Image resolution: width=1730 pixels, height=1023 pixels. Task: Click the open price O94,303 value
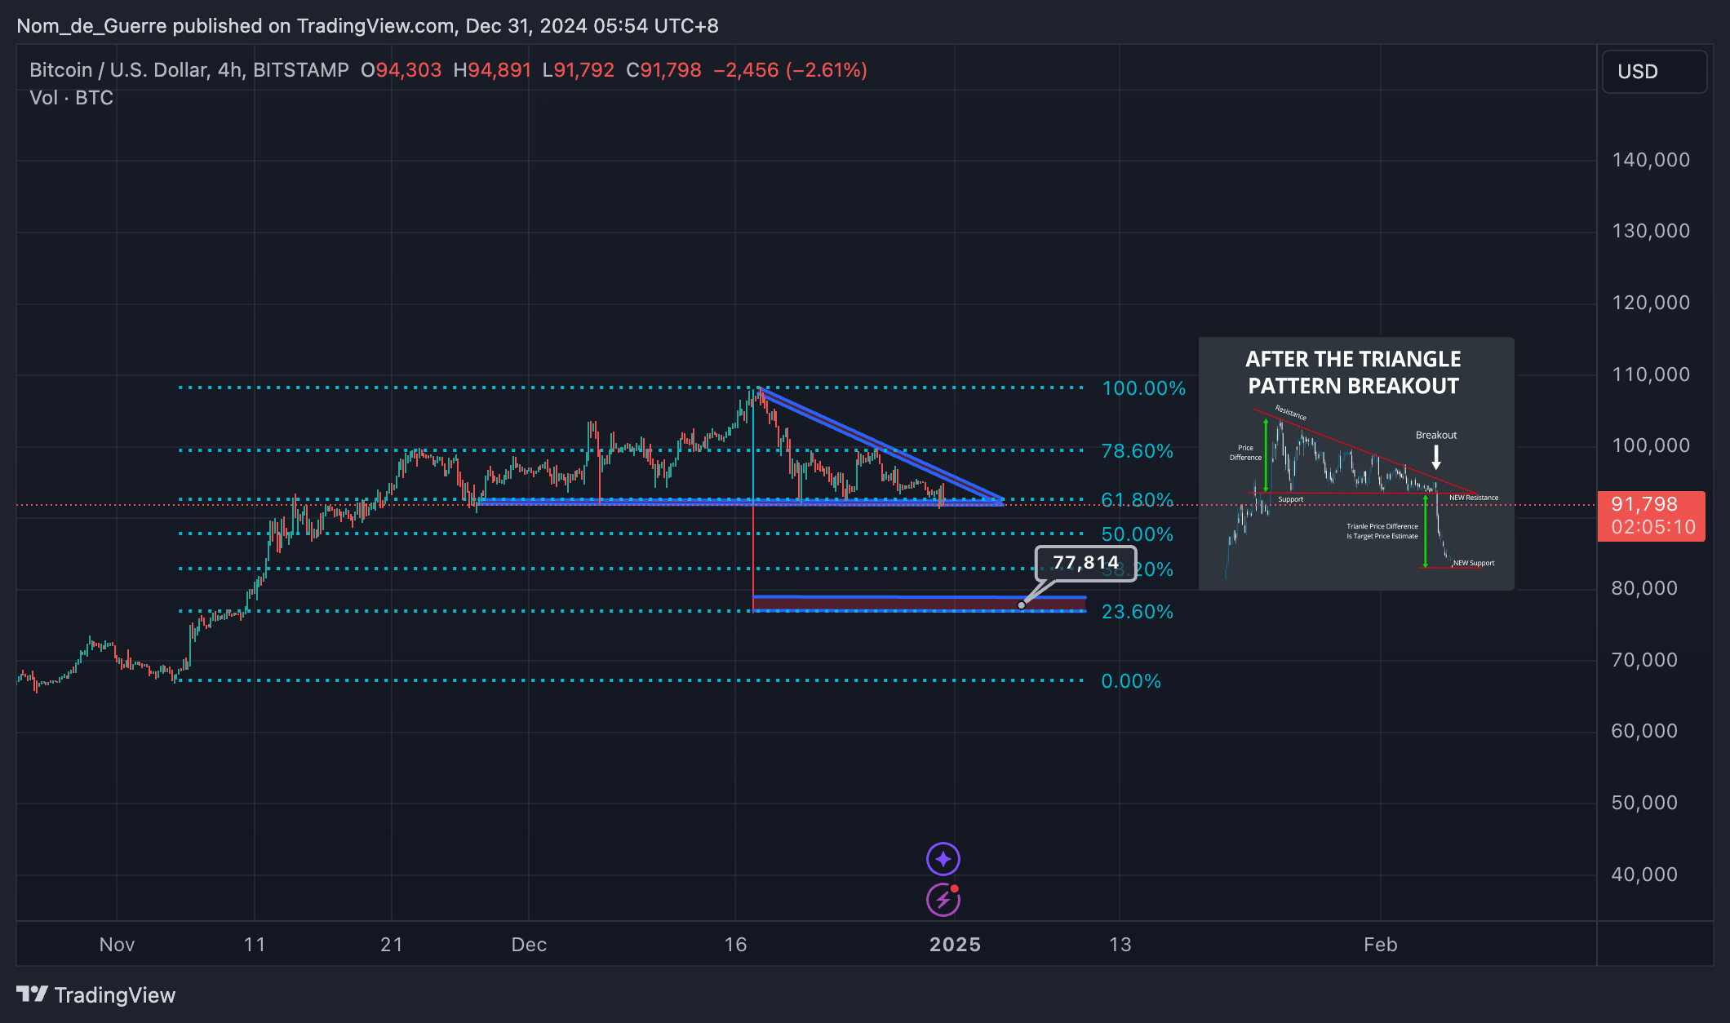click(x=401, y=70)
